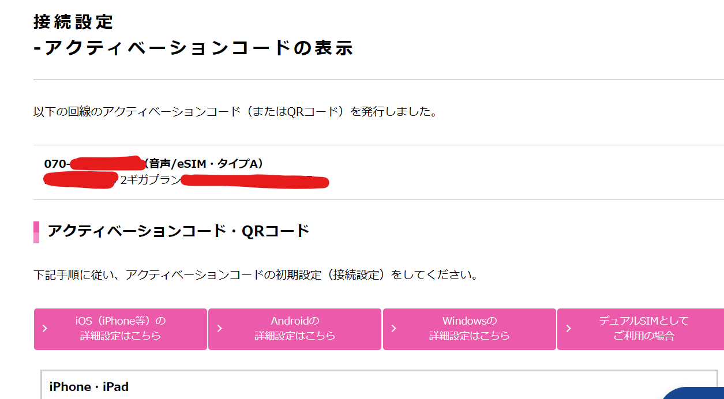Viewport: 724px width, 399px height.
Task: Click the chevron on the デュアルSIM button
Action: (568, 329)
